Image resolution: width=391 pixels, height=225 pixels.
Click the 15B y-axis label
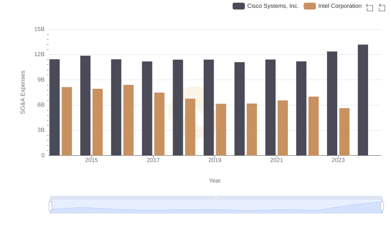pyautogui.click(x=40, y=29)
